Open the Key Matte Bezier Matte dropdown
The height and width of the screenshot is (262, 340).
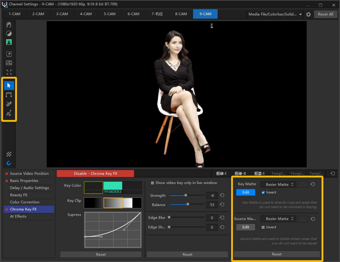pyautogui.click(x=278, y=184)
